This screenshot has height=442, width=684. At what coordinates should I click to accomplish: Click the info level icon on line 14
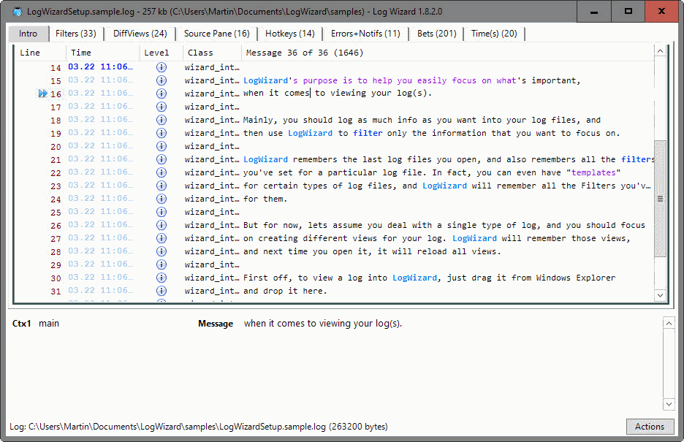[x=161, y=67]
